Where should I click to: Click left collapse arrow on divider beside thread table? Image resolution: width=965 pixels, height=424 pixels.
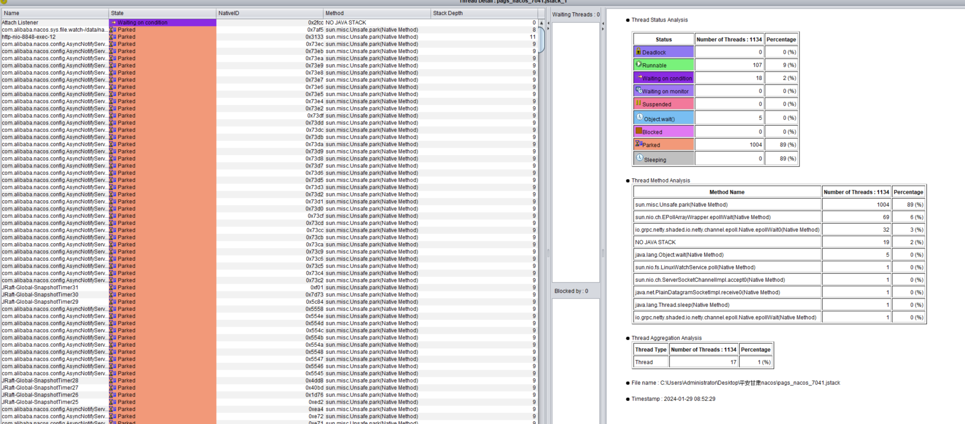point(548,24)
